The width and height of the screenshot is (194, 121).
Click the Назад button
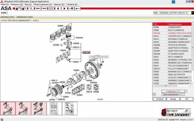pyautogui.click(x=173, y=99)
